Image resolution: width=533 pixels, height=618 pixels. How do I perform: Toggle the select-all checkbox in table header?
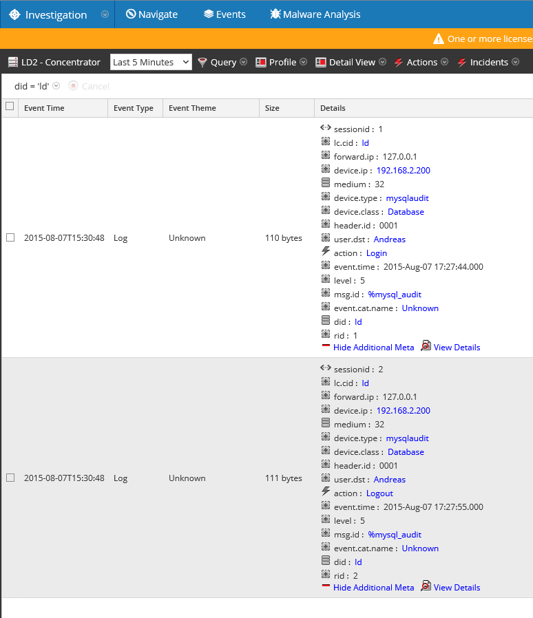(x=10, y=107)
